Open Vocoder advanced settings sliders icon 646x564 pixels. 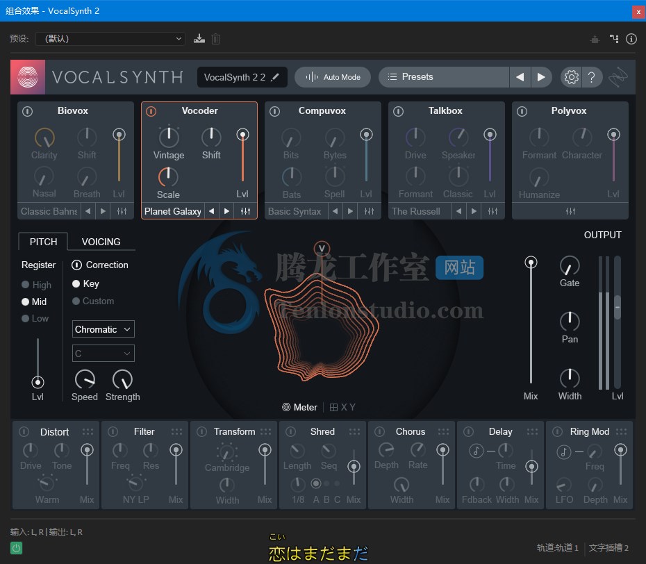click(245, 211)
